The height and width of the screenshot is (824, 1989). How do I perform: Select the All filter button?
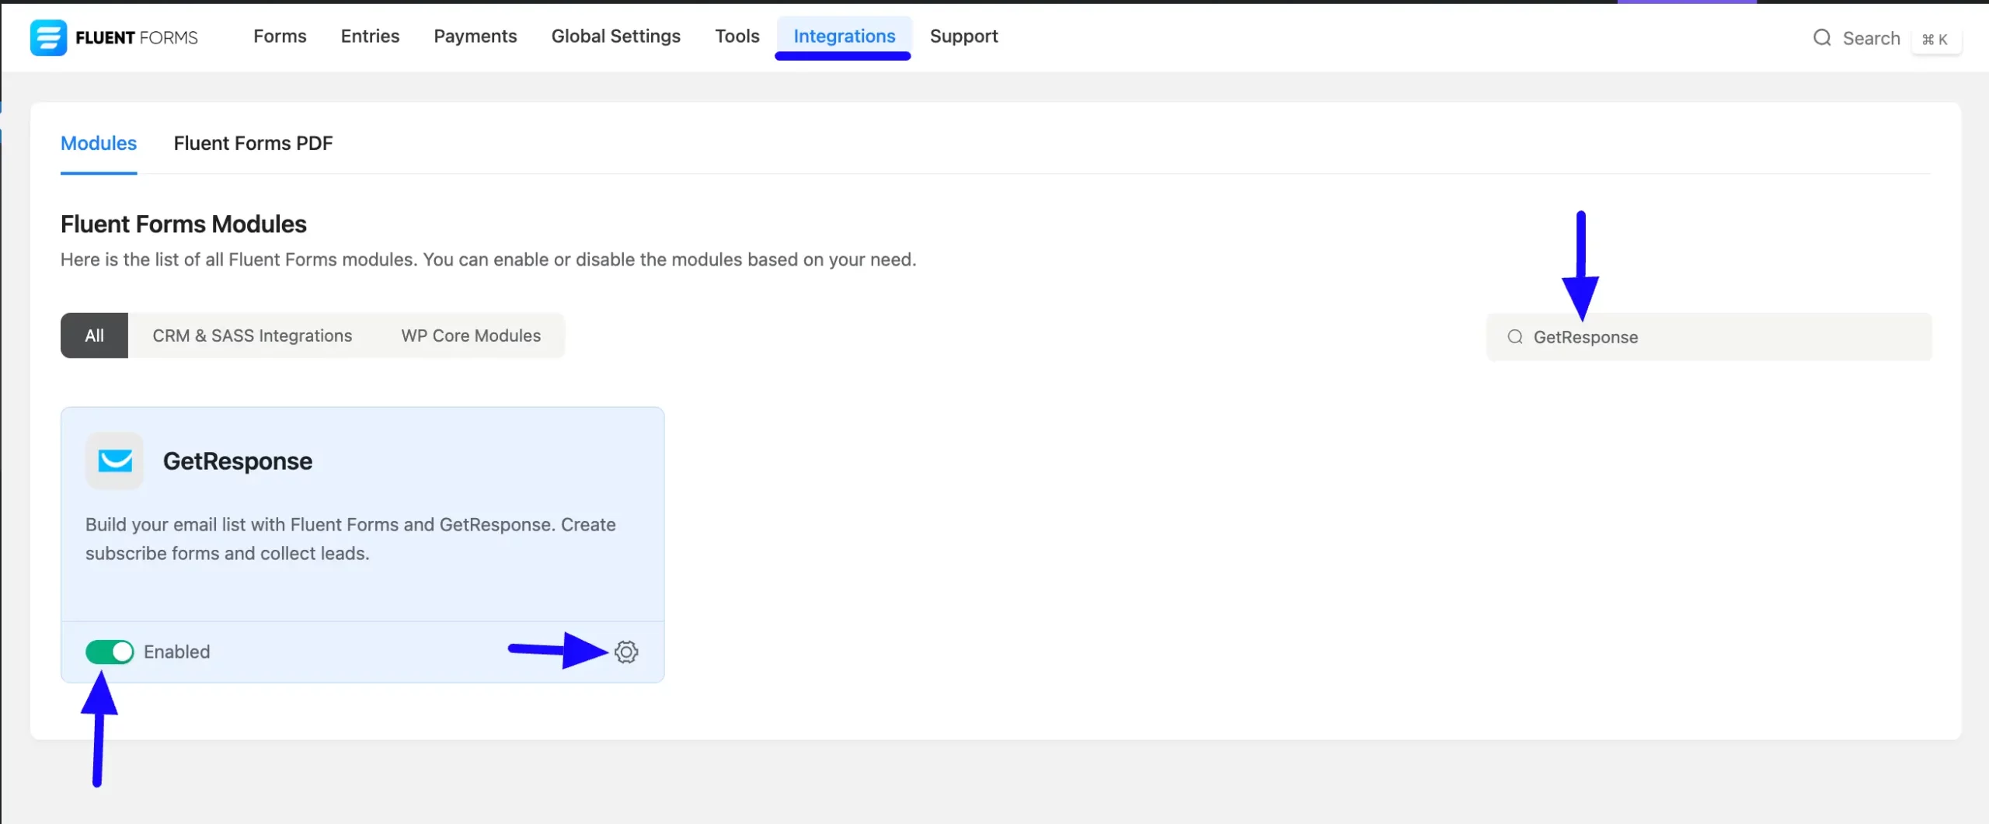coord(94,336)
